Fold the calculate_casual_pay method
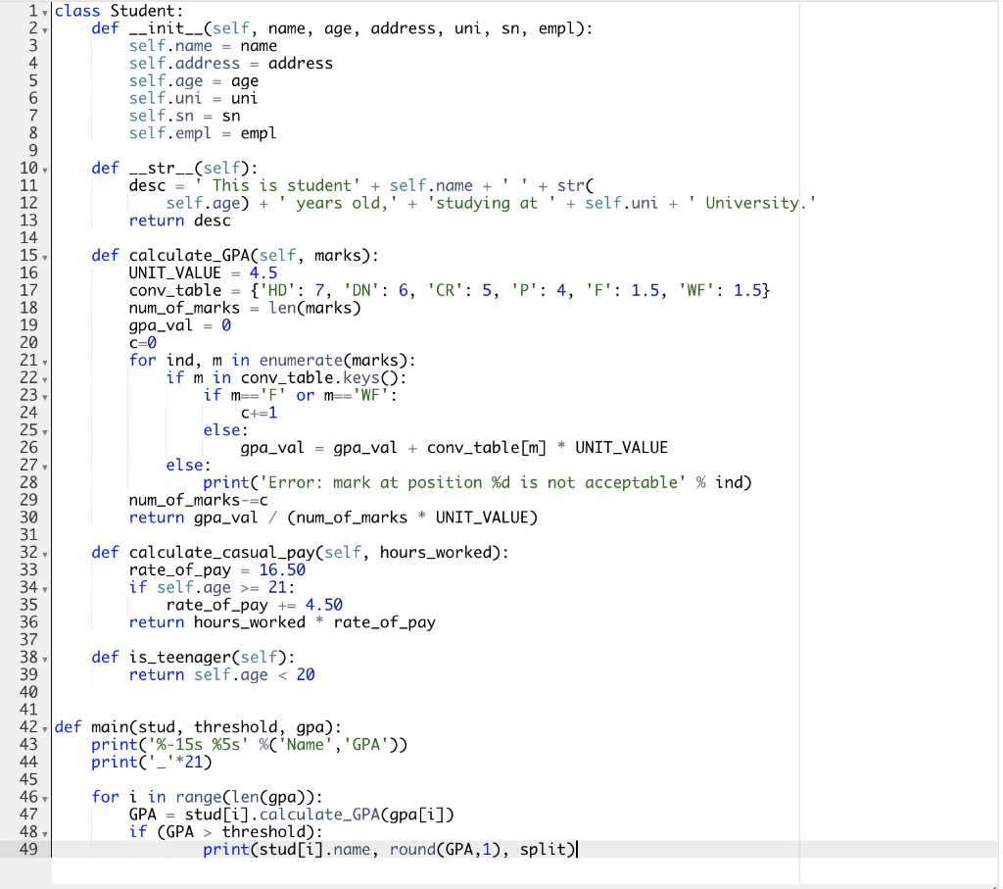 point(43,552)
